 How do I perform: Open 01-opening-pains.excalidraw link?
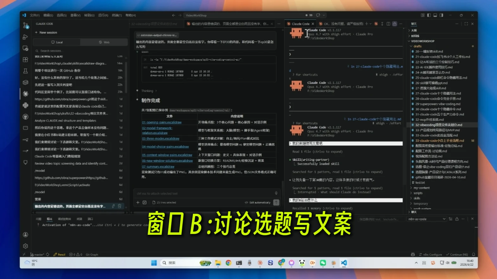(162, 122)
